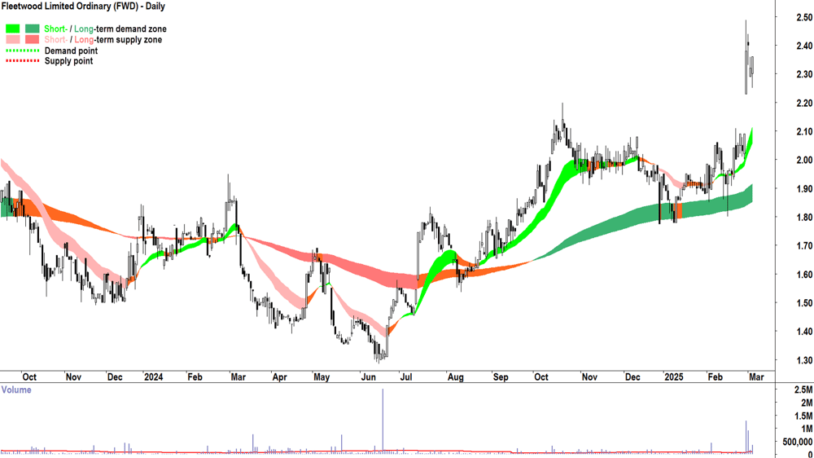Click the 2.5M volume axis label
The width and height of the screenshot is (814, 458).
(x=803, y=390)
